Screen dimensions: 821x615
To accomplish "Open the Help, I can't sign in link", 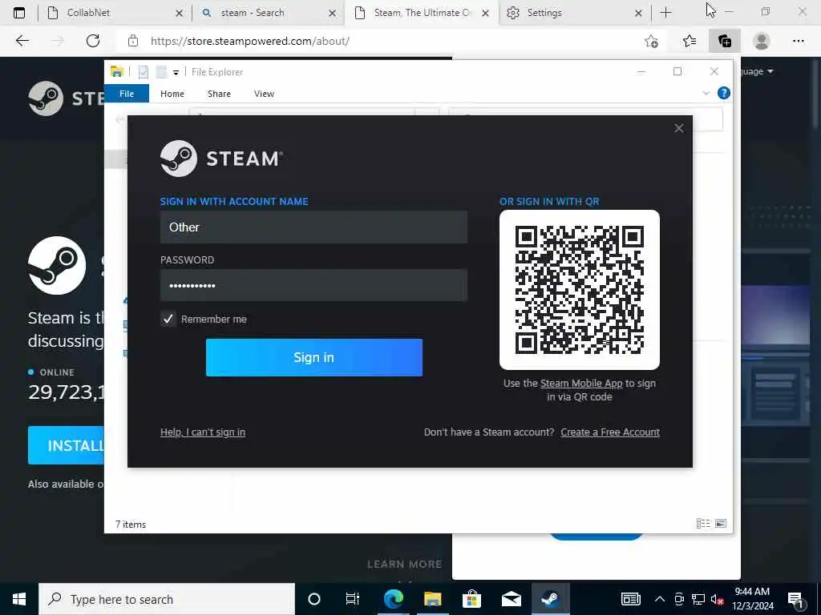I will [x=203, y=432].
